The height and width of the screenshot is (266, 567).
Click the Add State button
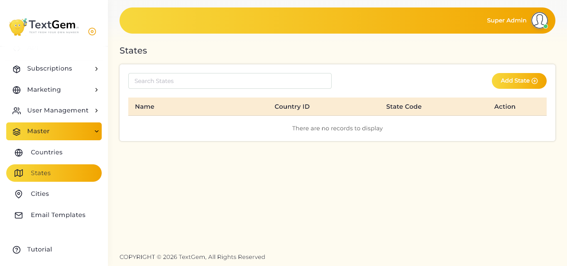(x=519, y=81)
